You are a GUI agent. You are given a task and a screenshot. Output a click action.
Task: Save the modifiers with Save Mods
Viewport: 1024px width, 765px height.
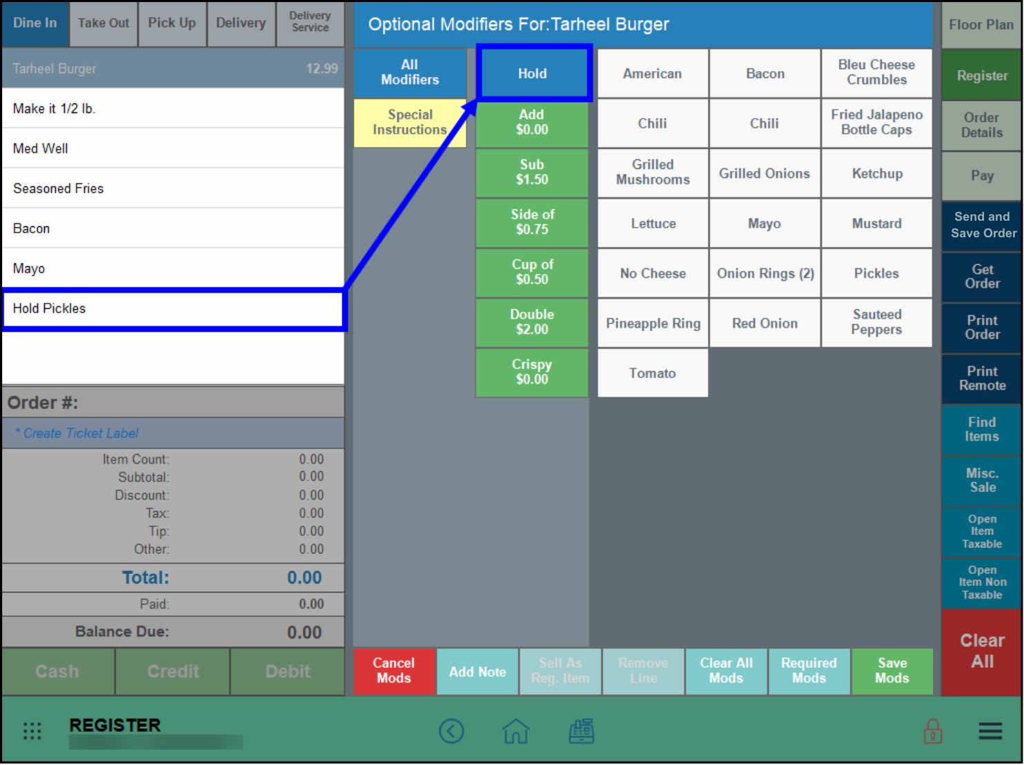892,671
